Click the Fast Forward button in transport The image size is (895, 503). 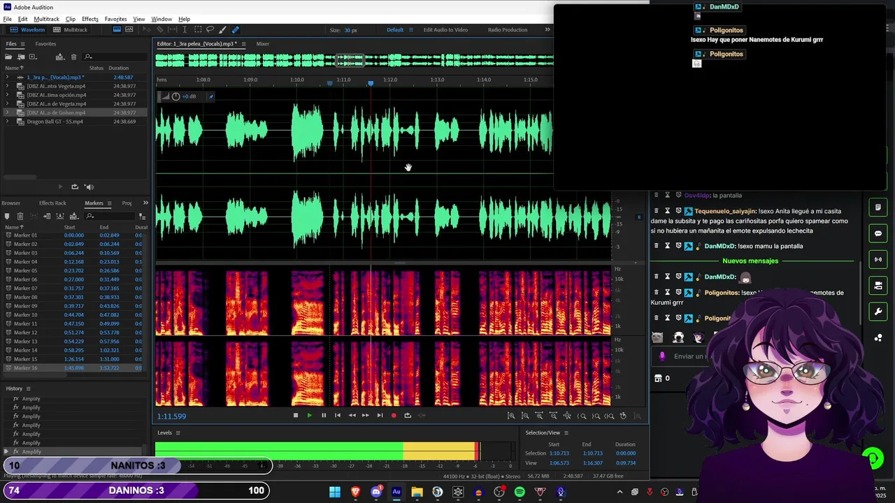pyautogui.click(x=365, y=415)
